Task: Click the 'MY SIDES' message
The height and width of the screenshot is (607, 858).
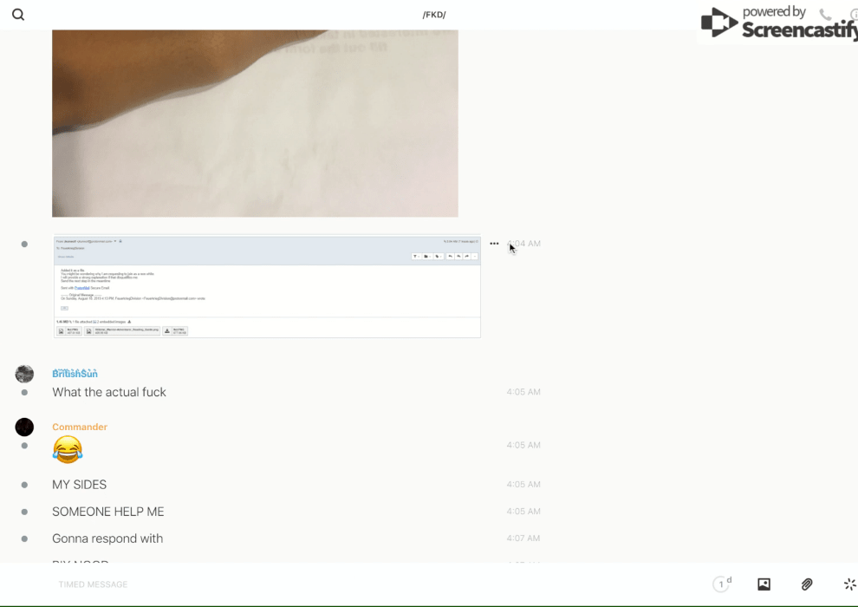Action: tap(80, 485)
